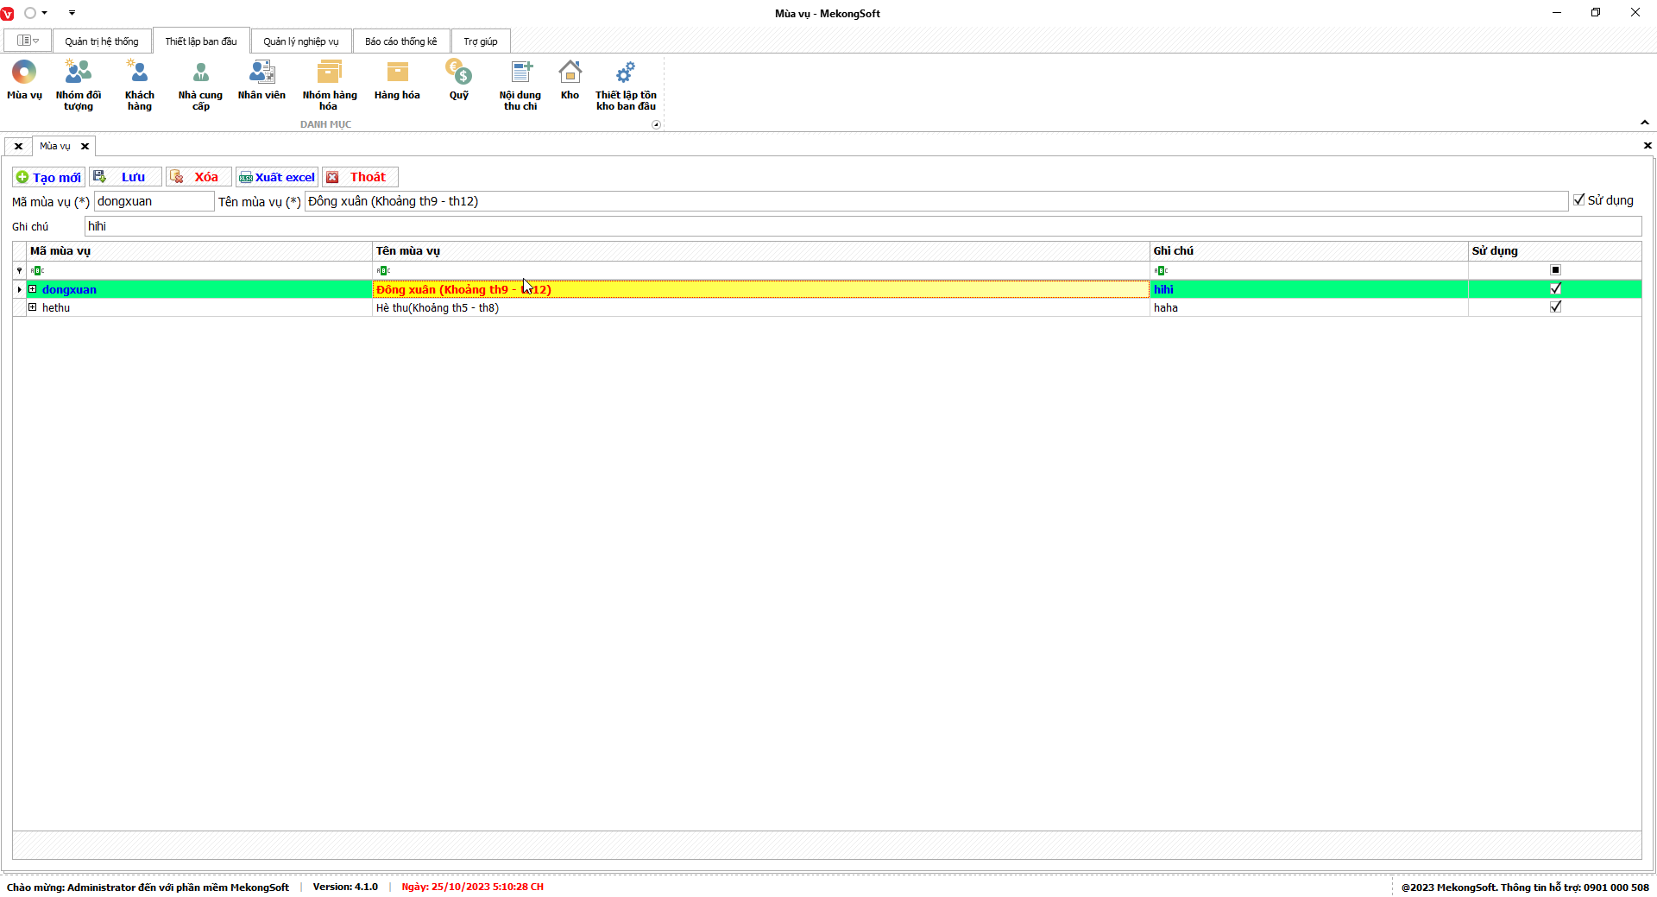Click the Ngày date and time status text
This screenshot has width=1657, height=897.
[x=472, y=887]
